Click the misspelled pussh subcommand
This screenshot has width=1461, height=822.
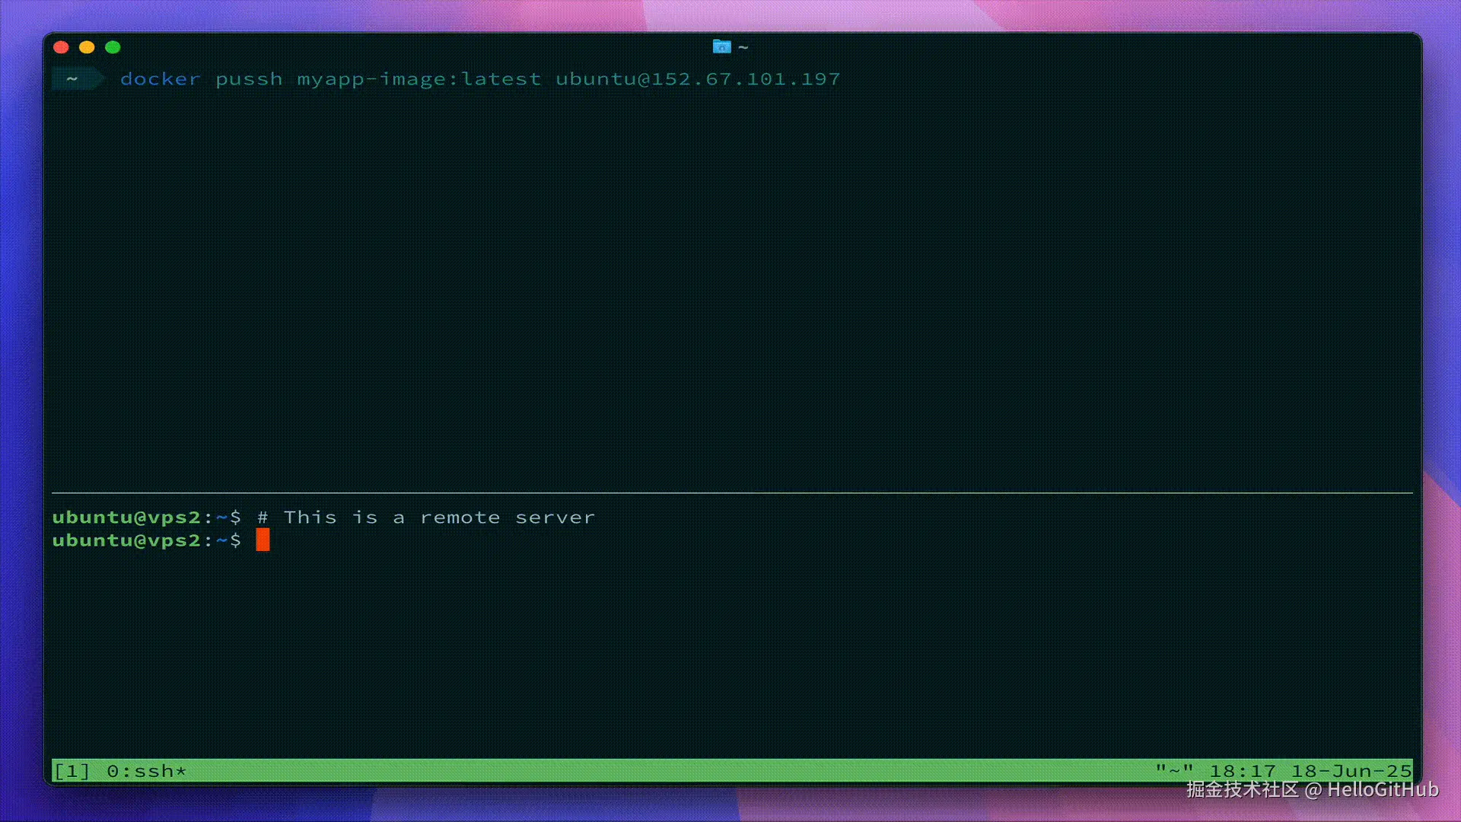(x=249, y=78)
